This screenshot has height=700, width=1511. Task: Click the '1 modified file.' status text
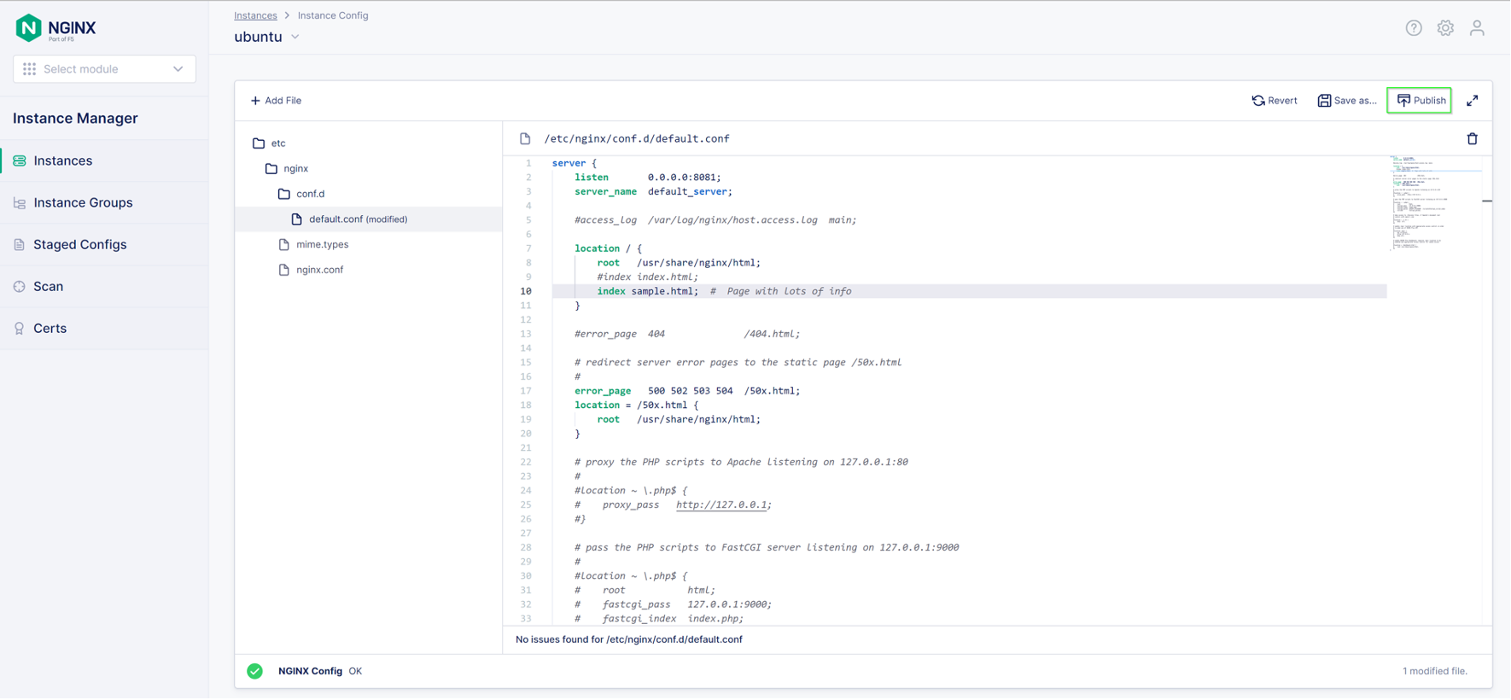1435,671
